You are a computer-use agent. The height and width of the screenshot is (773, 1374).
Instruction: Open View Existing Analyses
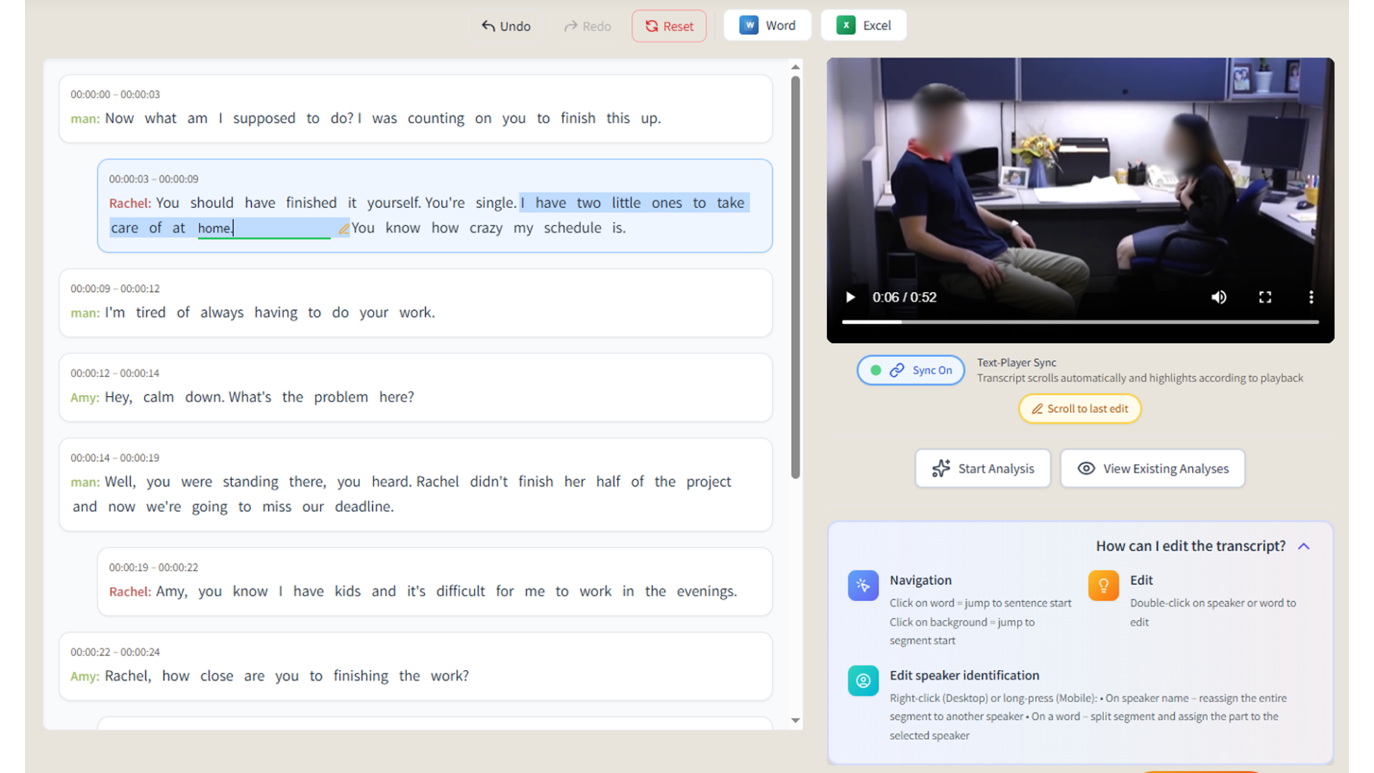[x=1151, y=468]
